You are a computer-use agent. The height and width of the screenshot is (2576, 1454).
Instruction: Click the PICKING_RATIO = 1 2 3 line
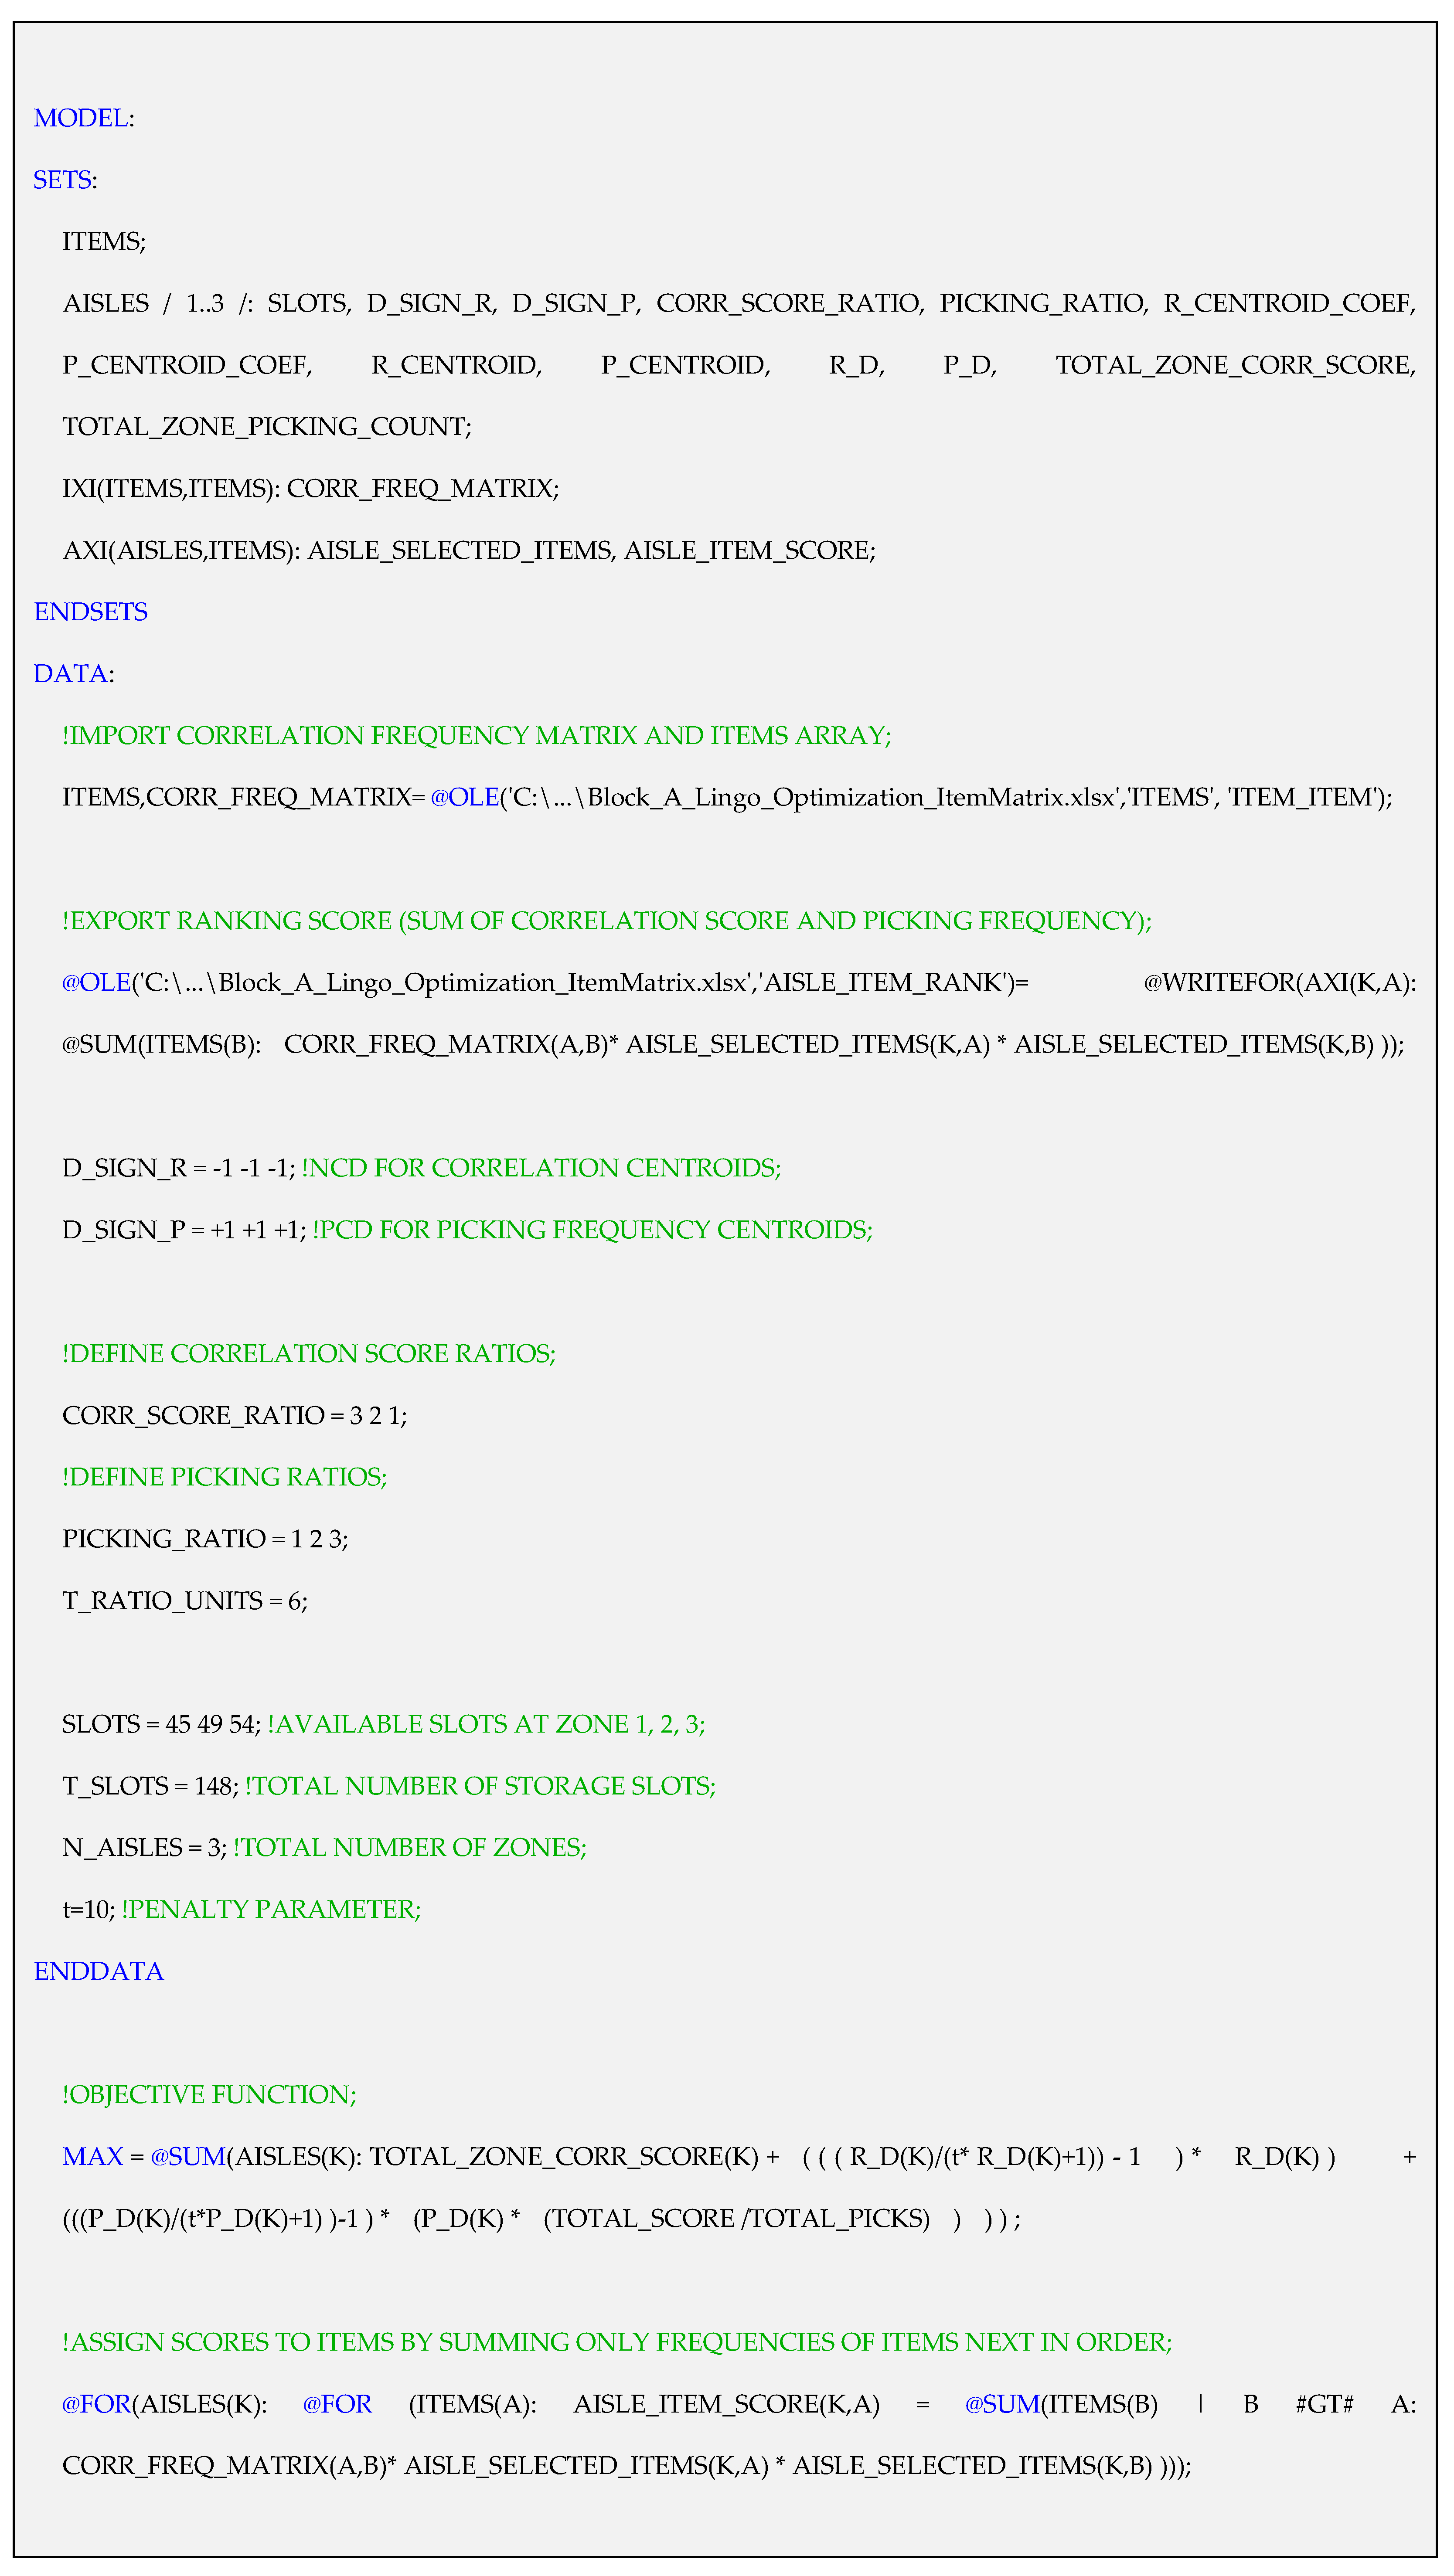(205, 1539)
